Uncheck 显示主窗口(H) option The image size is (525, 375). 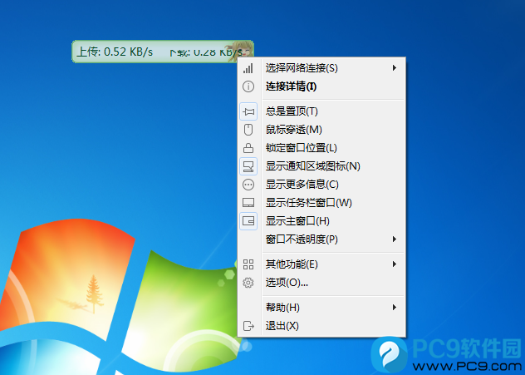coord(321,221)
